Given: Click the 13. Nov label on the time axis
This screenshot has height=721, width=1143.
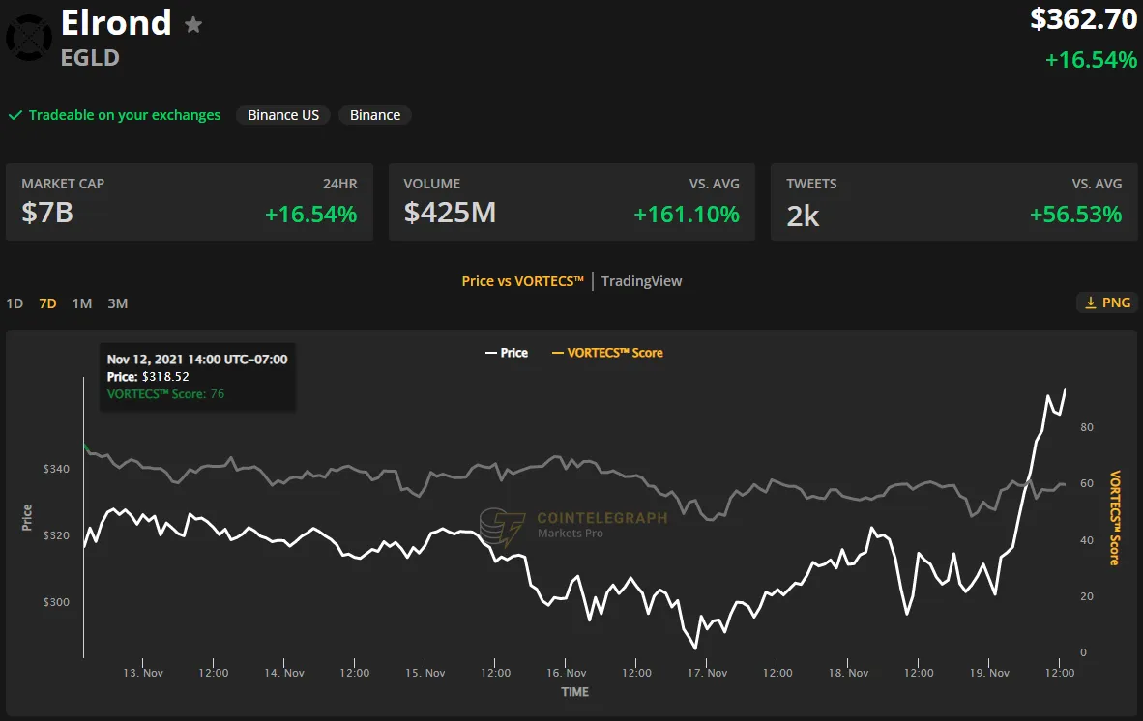Looking at the screenshot, I should pos(143,673).
